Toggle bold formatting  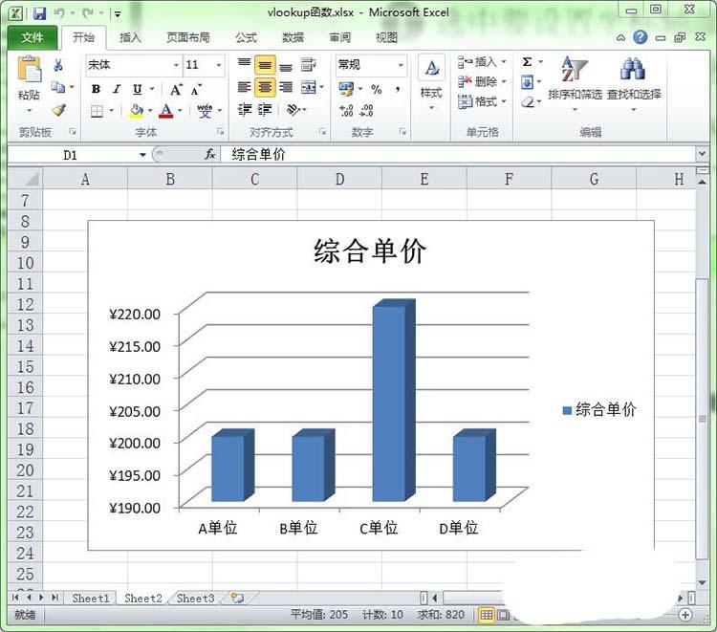(96, 89)
